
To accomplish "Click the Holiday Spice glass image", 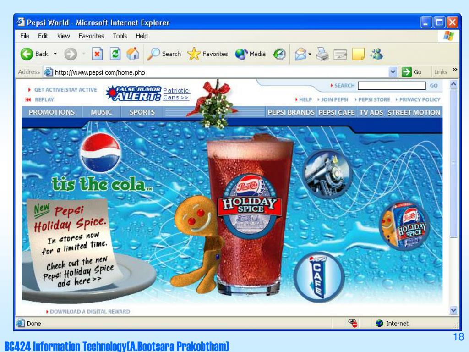I will coord(251,214).
